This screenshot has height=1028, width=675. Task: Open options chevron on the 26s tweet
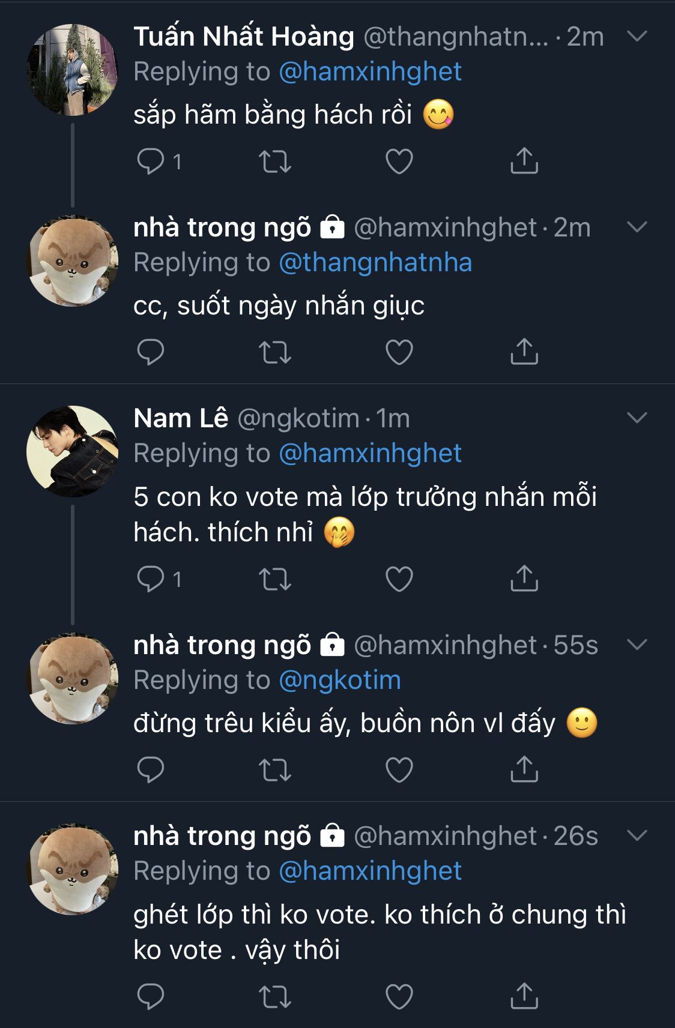[x=637, y=835]
